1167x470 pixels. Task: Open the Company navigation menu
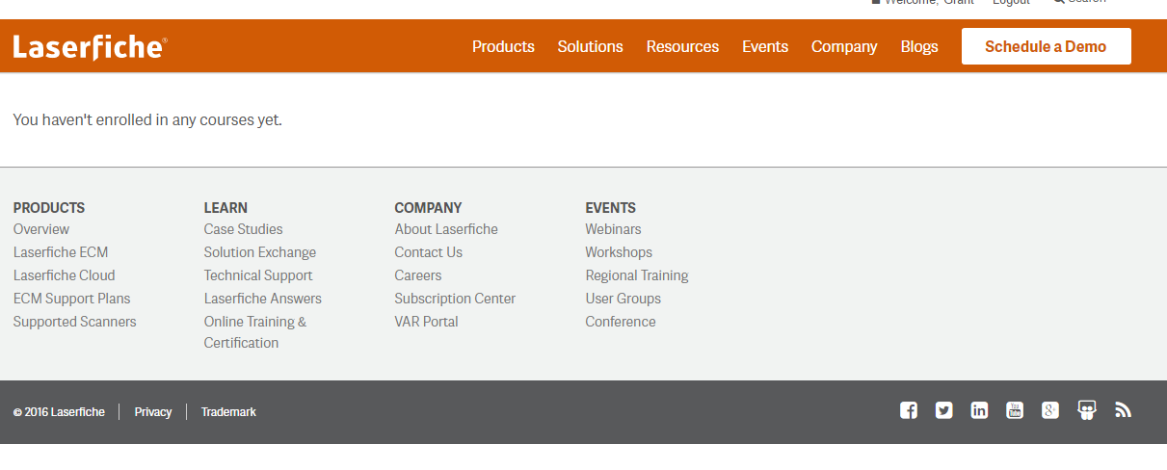tap(844, 46)
